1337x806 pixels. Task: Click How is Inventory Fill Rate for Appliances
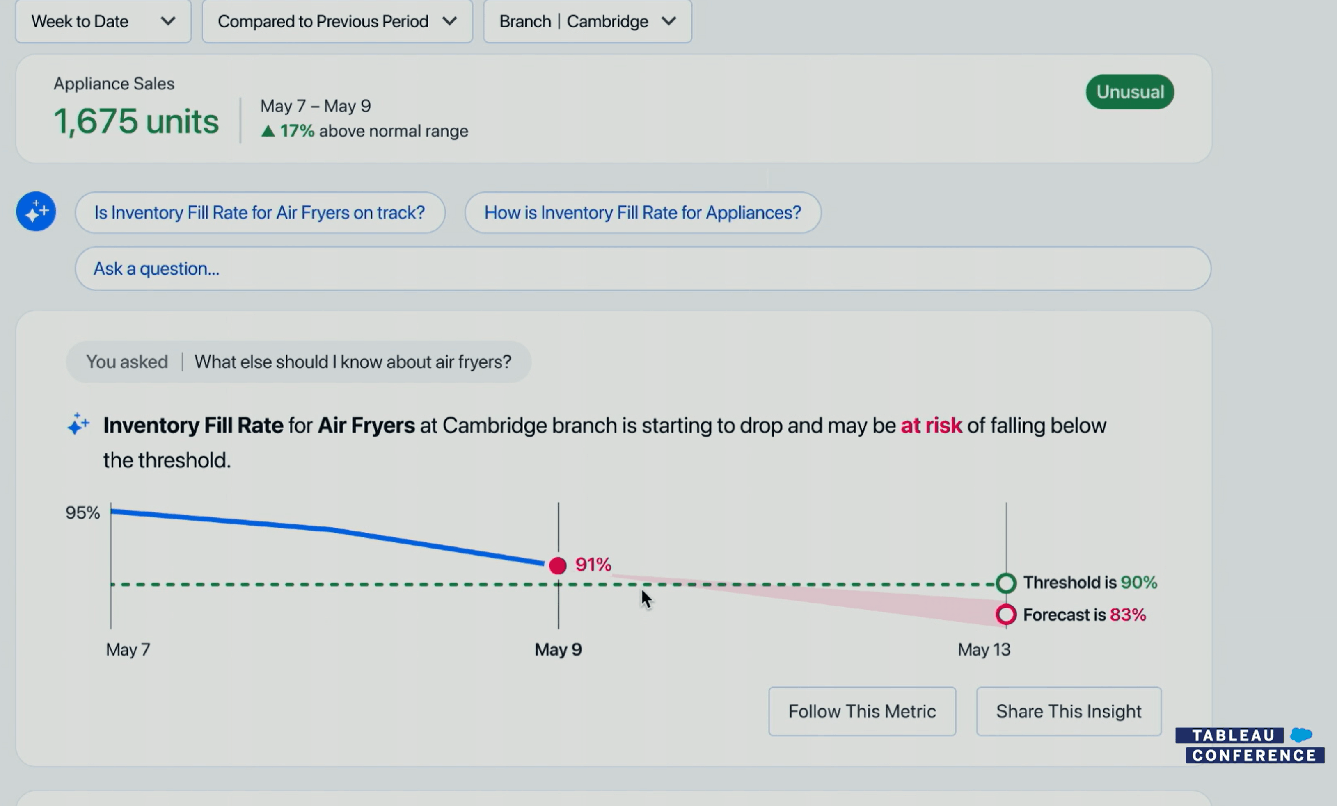click(x=642, y=212)
